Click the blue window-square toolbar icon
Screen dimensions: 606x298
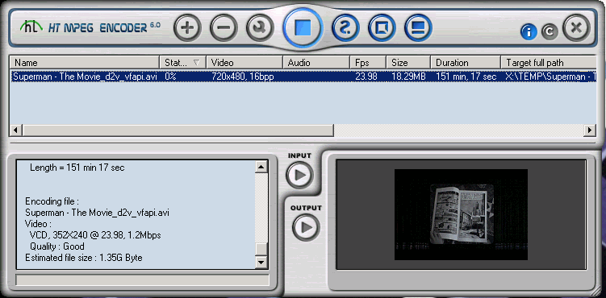pos(382,27)
